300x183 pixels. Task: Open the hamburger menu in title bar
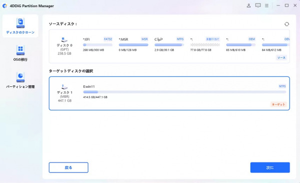pyautogui.click(x=266, y=5)
